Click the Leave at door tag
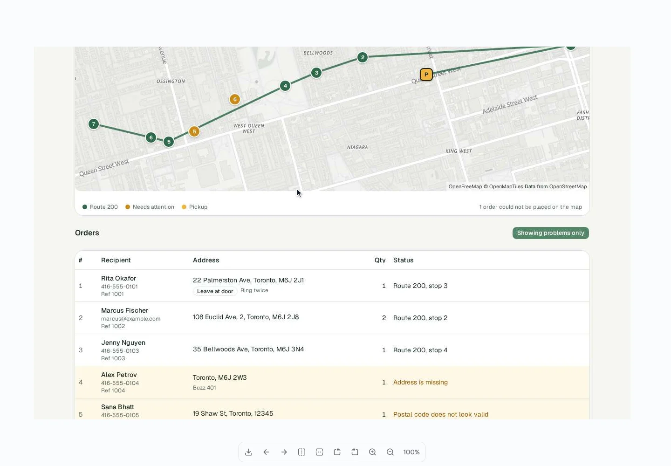Viewport: 671px width, 466px height. pyautogui.click(x=215, y=291)
